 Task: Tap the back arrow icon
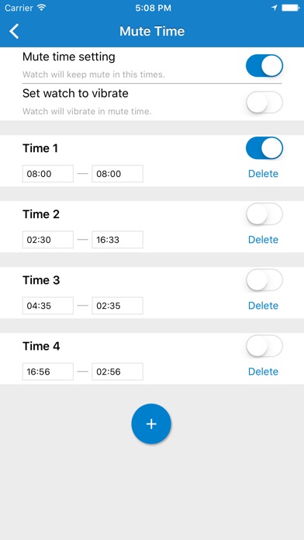[14, 31]
